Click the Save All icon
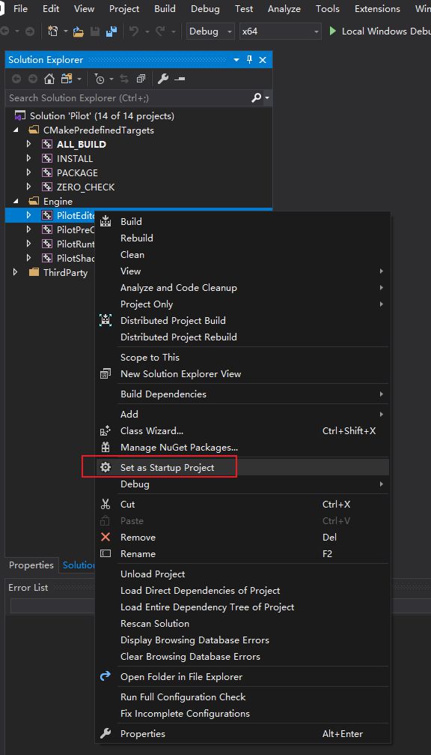Screen dimensions: 431x755 [111, 31]
